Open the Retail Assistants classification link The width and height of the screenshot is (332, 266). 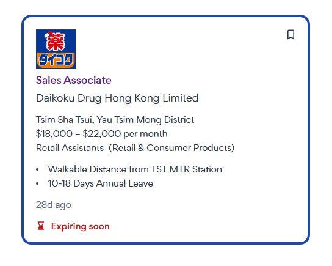pos(70,148)
